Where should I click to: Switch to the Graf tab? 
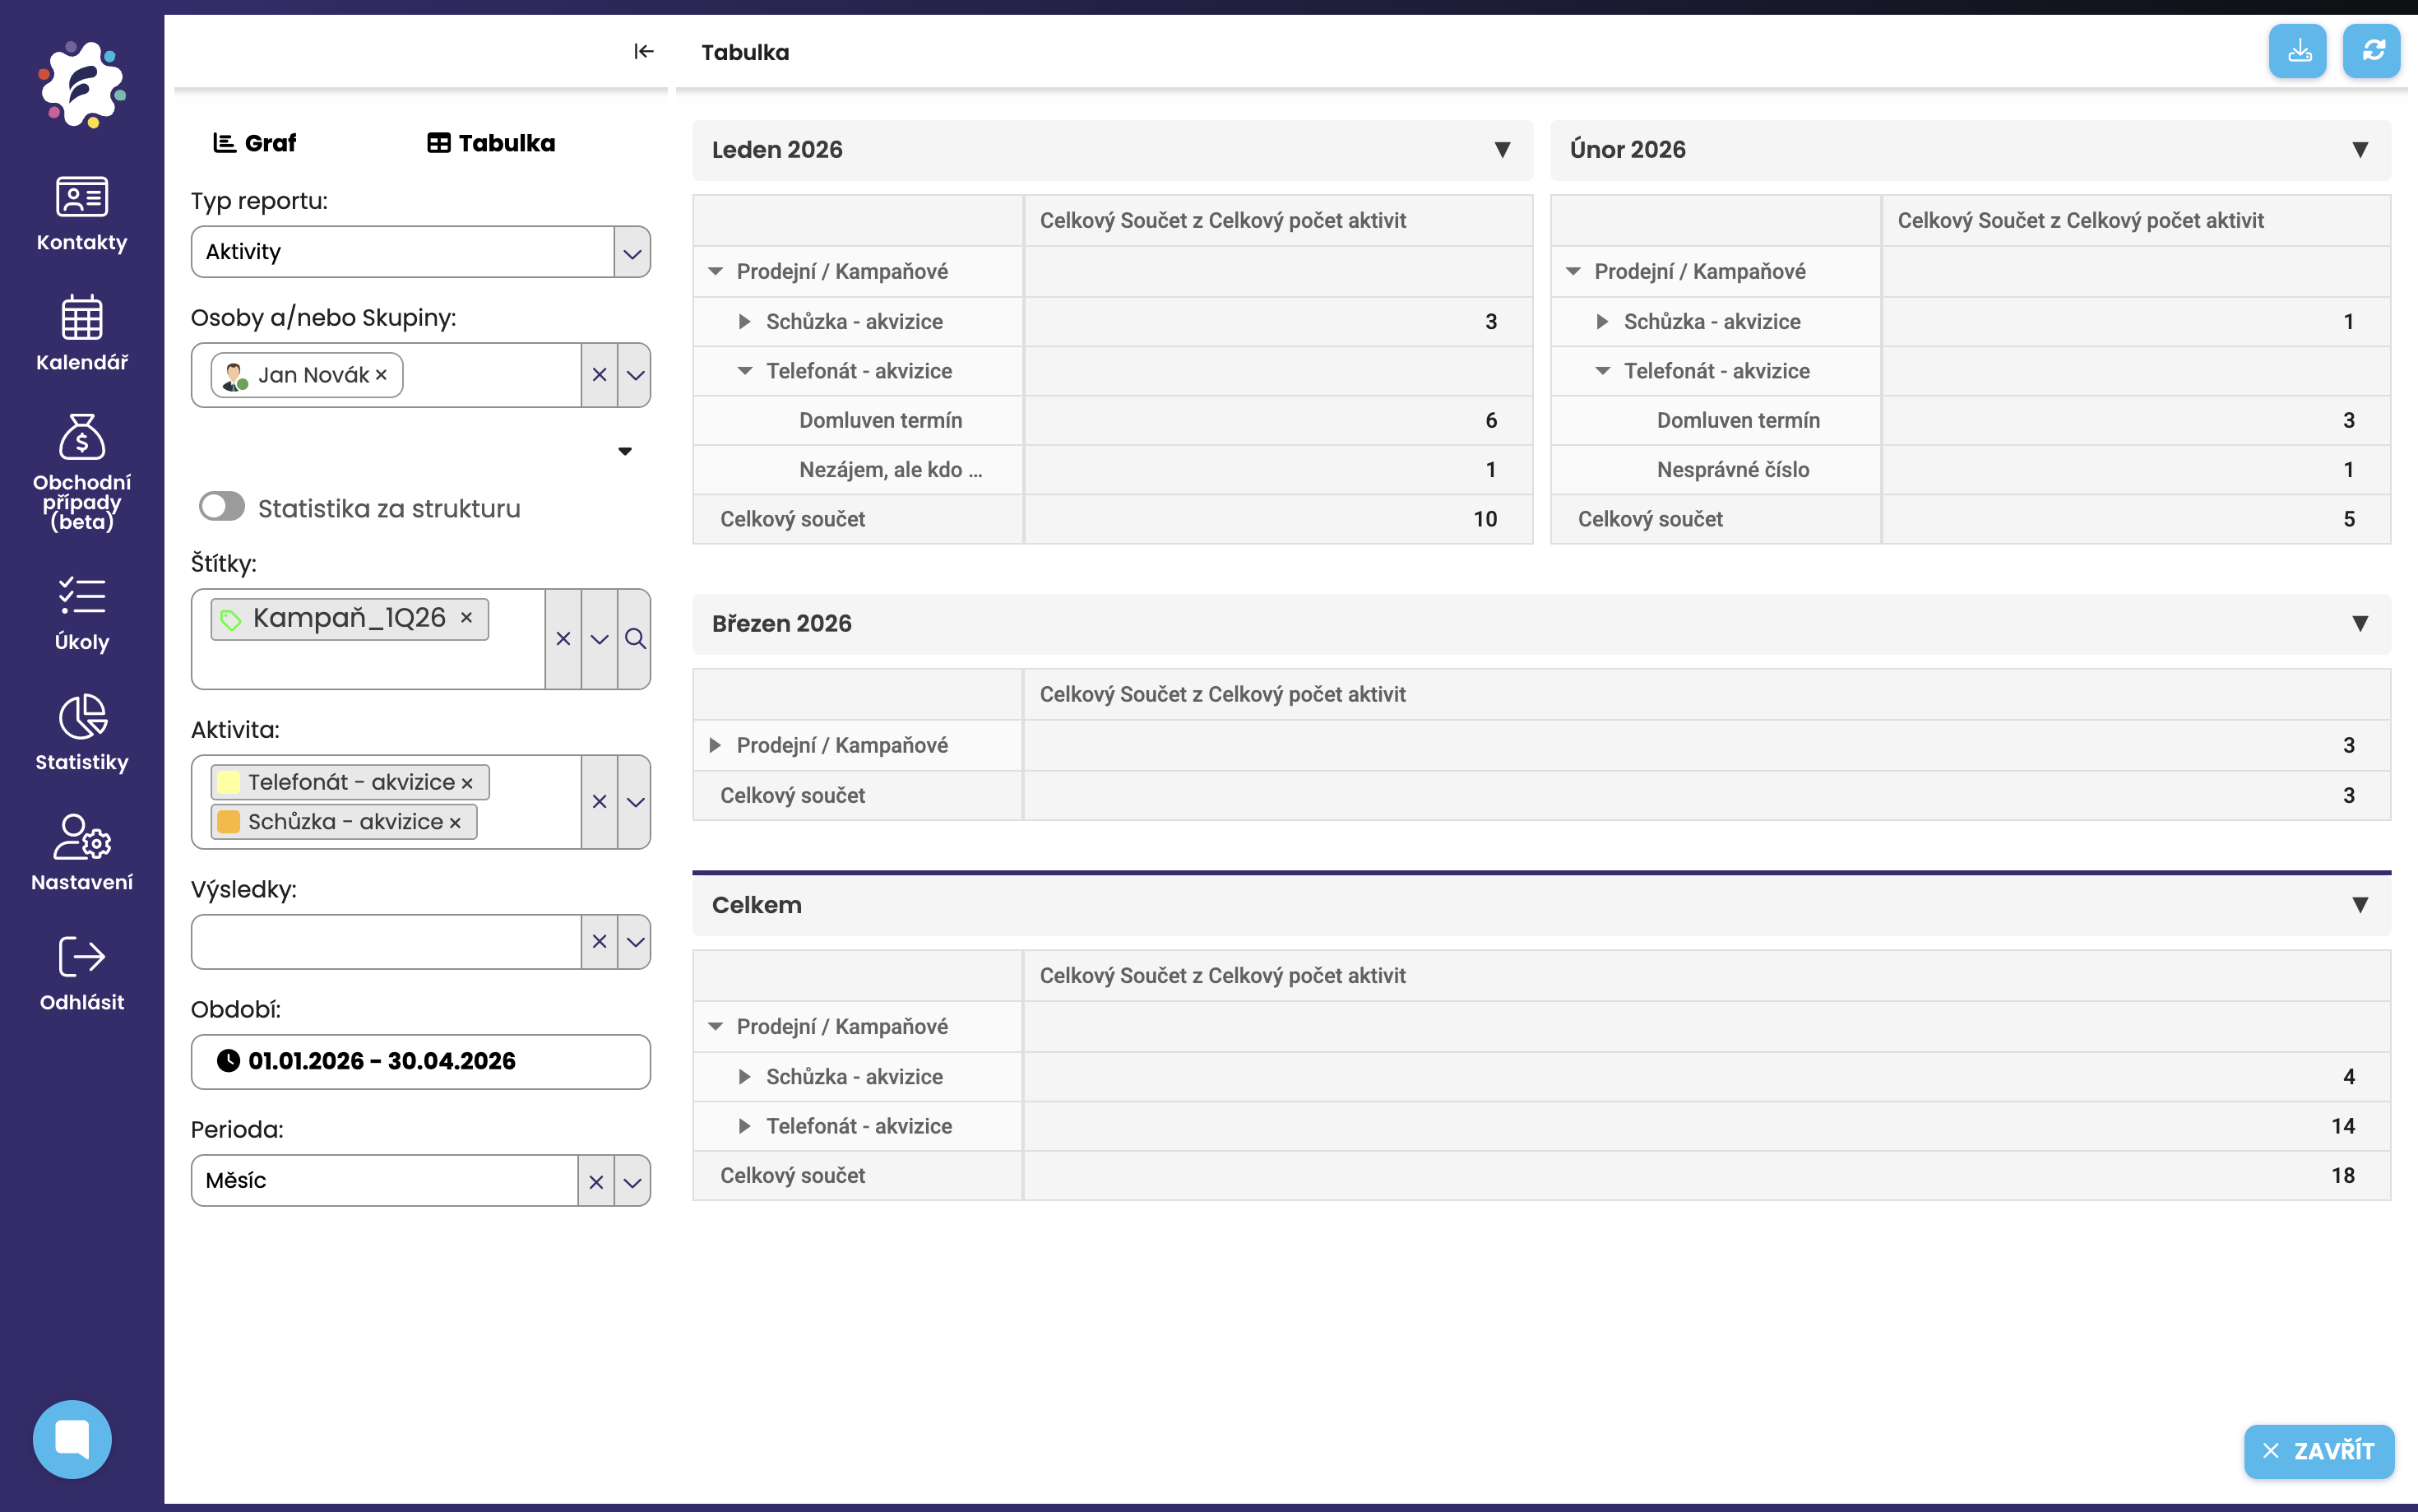pos(255,143)
